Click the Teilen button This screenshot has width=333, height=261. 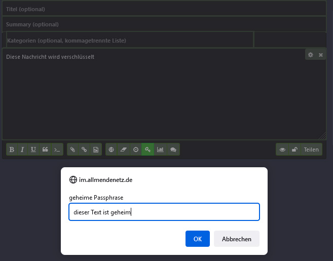311,150
